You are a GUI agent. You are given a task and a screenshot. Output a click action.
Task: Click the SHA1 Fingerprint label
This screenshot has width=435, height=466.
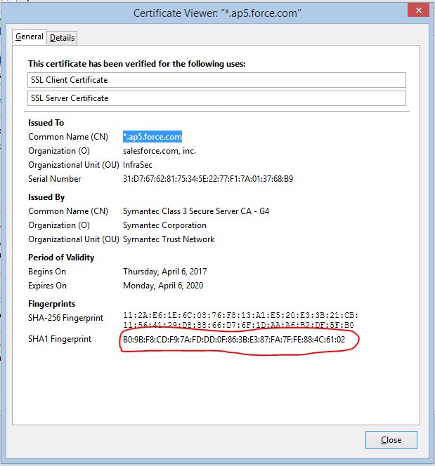[x=60, y=339]
